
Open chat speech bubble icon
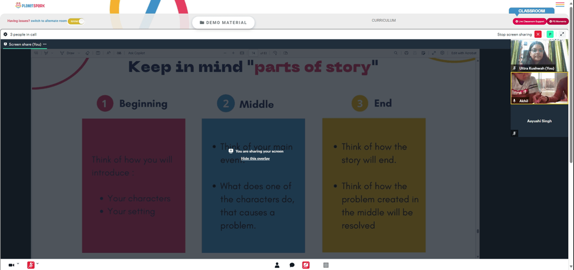coord(292,265)
